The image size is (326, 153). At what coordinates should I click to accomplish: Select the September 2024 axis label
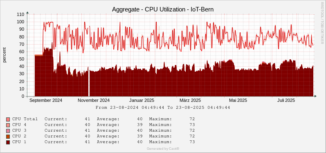(x=46, y=100)
